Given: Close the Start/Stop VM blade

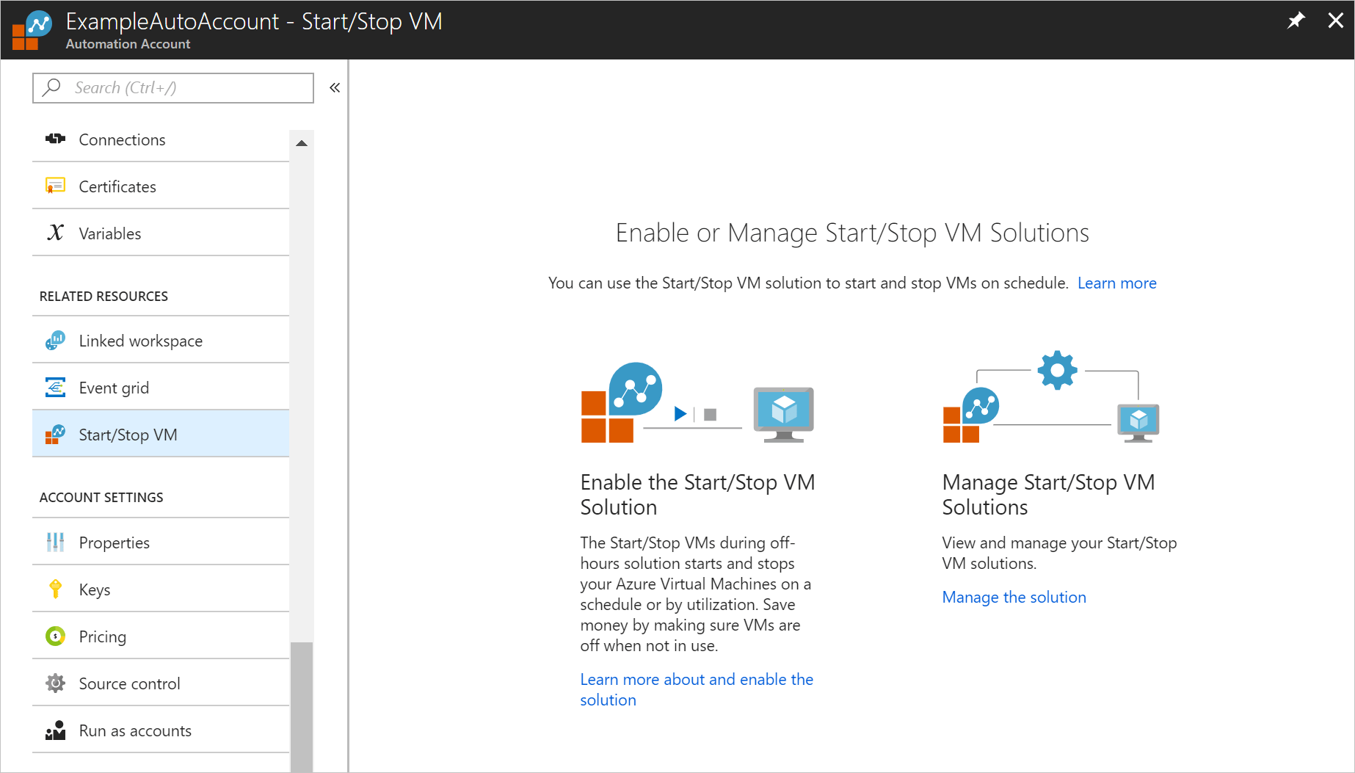Looking at the screenshot, I should click(x=1336, y=21).
